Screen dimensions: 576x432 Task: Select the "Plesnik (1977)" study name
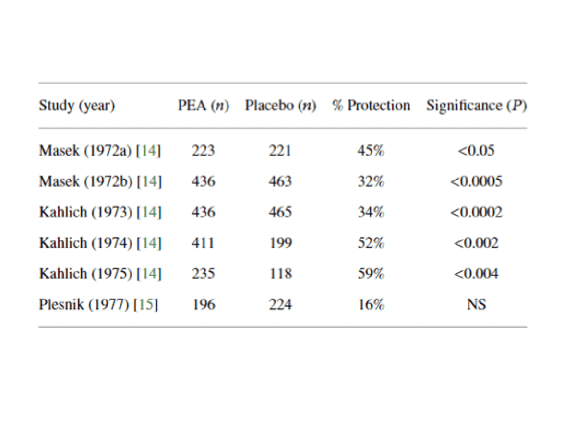[84, 305]
